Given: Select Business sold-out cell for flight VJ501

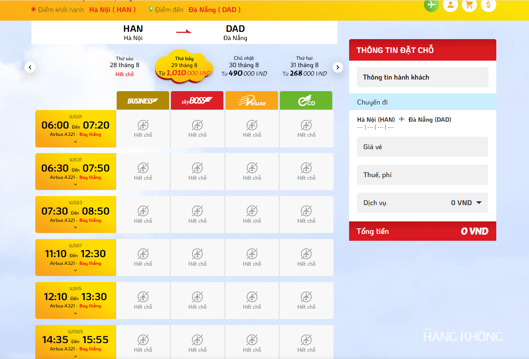Looking at the screenshot, I should click(x=143, y=129).
